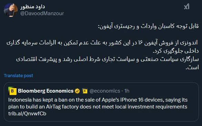Screen dimensions: 202x126
Task: Select the quoted line starting 'Indonesia has kept'
Action: 98,100
